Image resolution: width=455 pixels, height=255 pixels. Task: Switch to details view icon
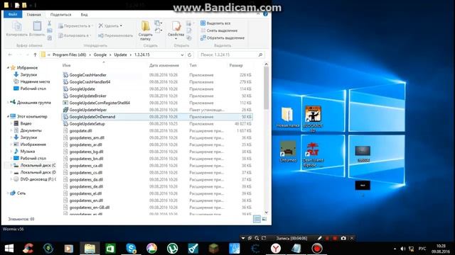(x=257, y=219)
